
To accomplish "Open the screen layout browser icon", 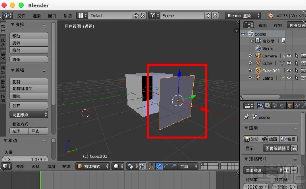I will click(x=82, y=15).
